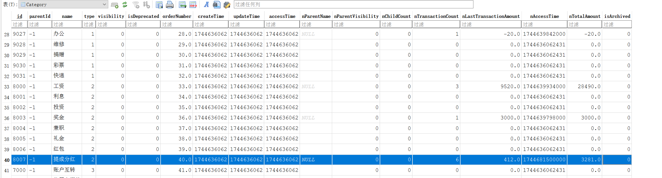Open the font format 'A' icon
Image resolution: width=662 pixels, height=178 pixels.
tap(206, 5)
